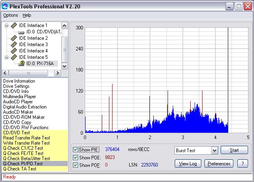
Task: Click the PlexTools title bar app icon
Action: 5,6
